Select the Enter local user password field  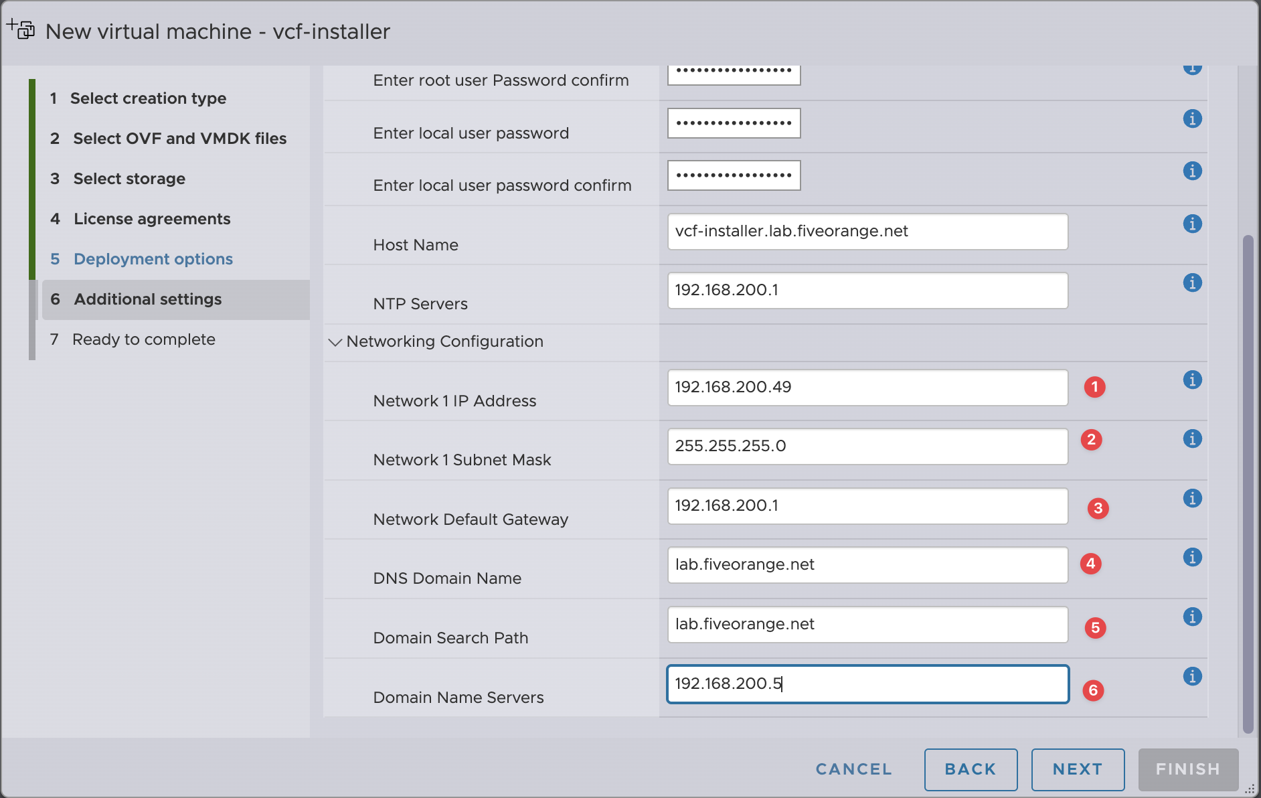point(734,123)
